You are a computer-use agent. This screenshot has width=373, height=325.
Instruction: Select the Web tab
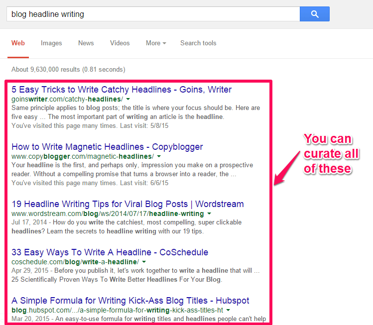(x=18, y=43)
